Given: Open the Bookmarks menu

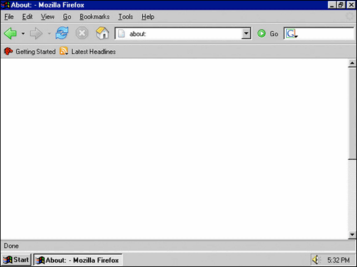Looking at the screenshot, I should [94, 17].
